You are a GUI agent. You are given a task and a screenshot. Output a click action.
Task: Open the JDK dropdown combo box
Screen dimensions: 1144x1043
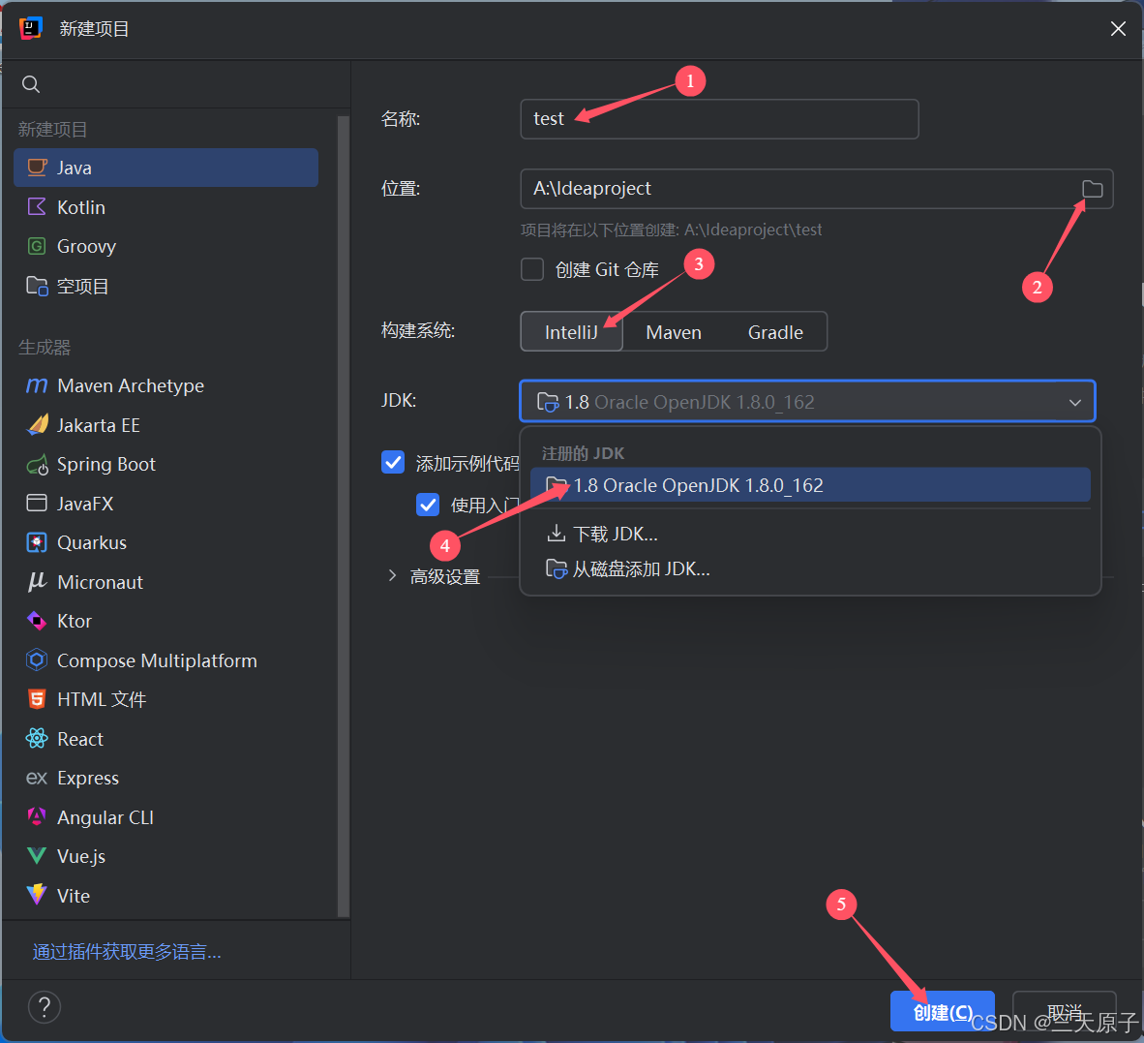pos(807,401)
